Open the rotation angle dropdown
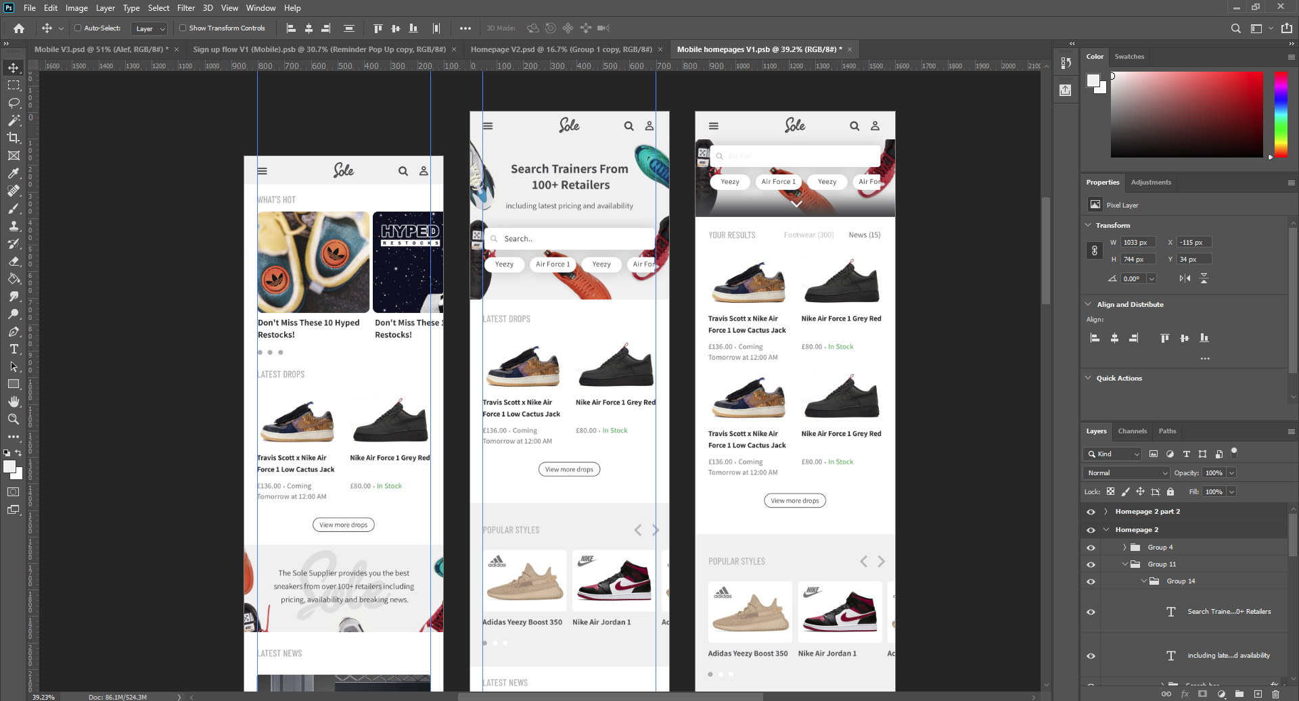The width and height of the screenshot is (1299, 701). coord(1152,279)
